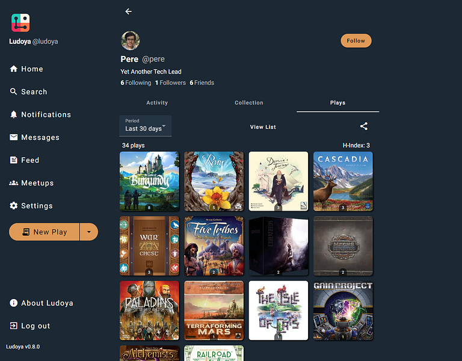The image size is (462, 361).
Task: Open the 6 Friends list
Action: pos(202,83)
